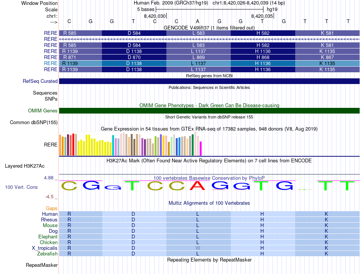Click the red A in PhyloP conservation logo
The width and height of the screenshot is (360, 274).
pyautogui.click(x=197, y=186)
